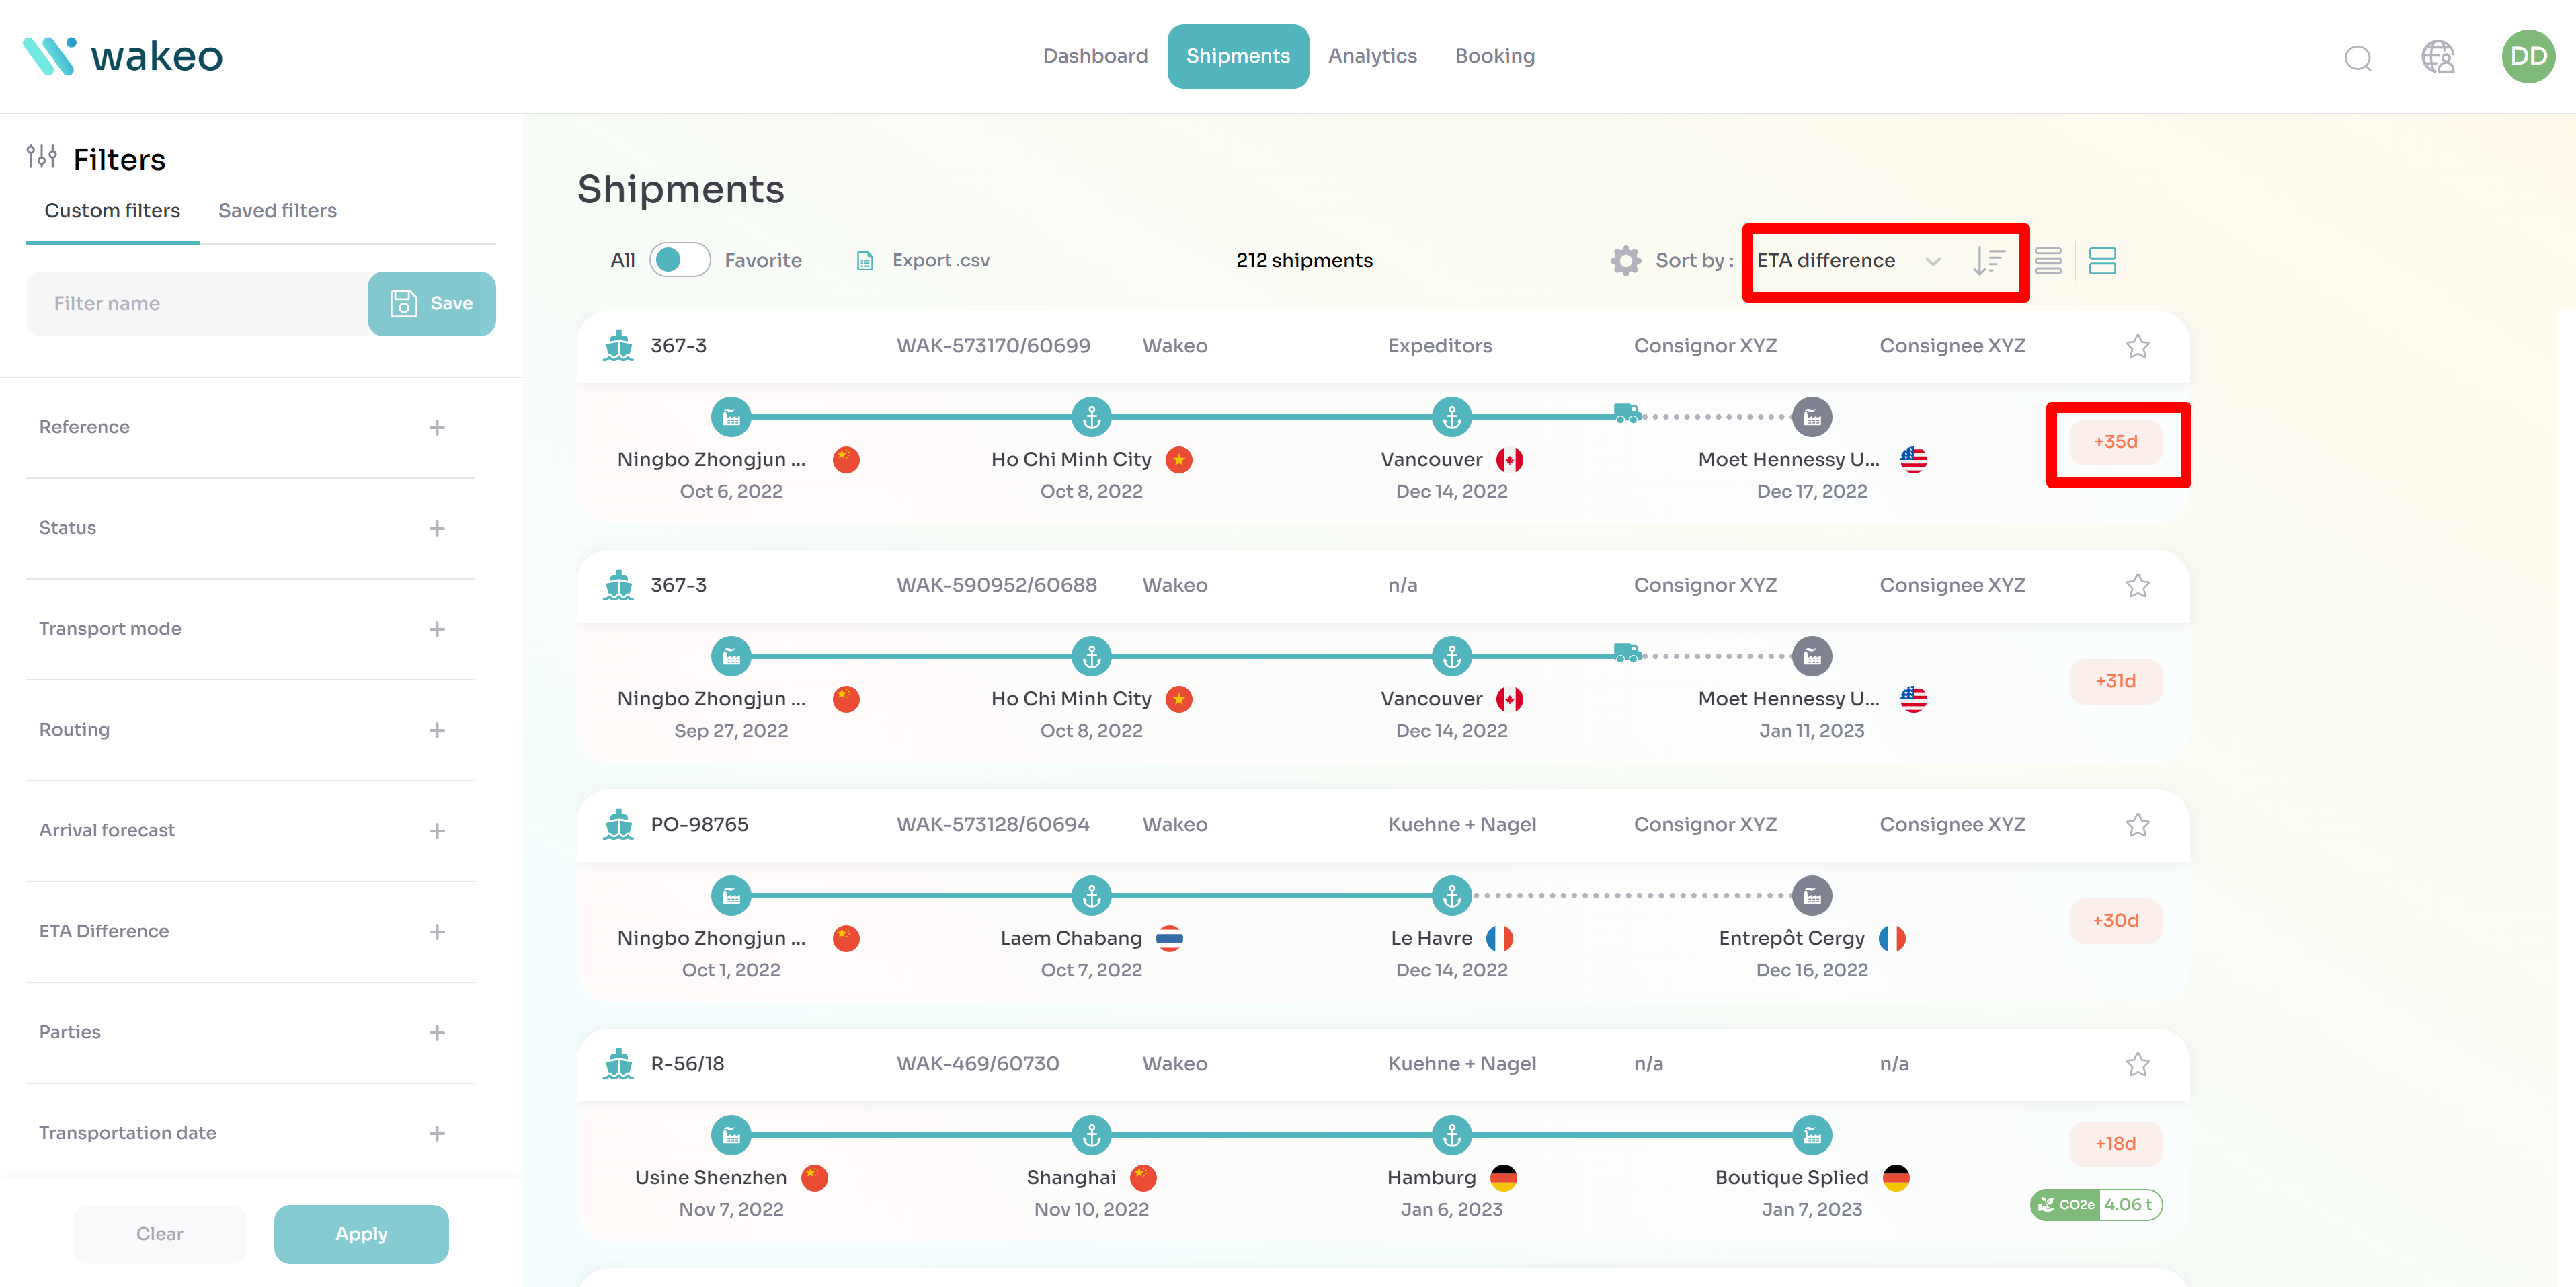This screenshot has width=2576, height=1287.
Task: Open the language globe icon
Action: (2437, 57)
